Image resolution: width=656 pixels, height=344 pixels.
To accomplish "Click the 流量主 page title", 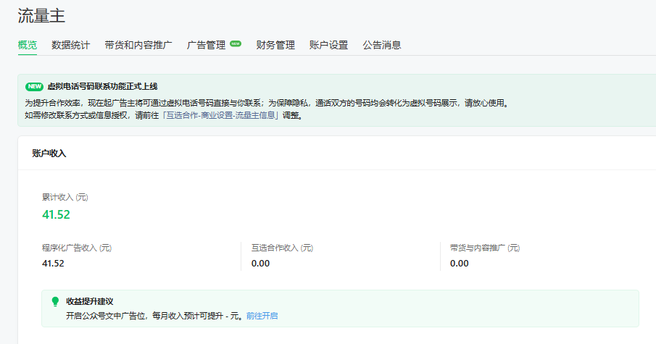I will [41, 14].
